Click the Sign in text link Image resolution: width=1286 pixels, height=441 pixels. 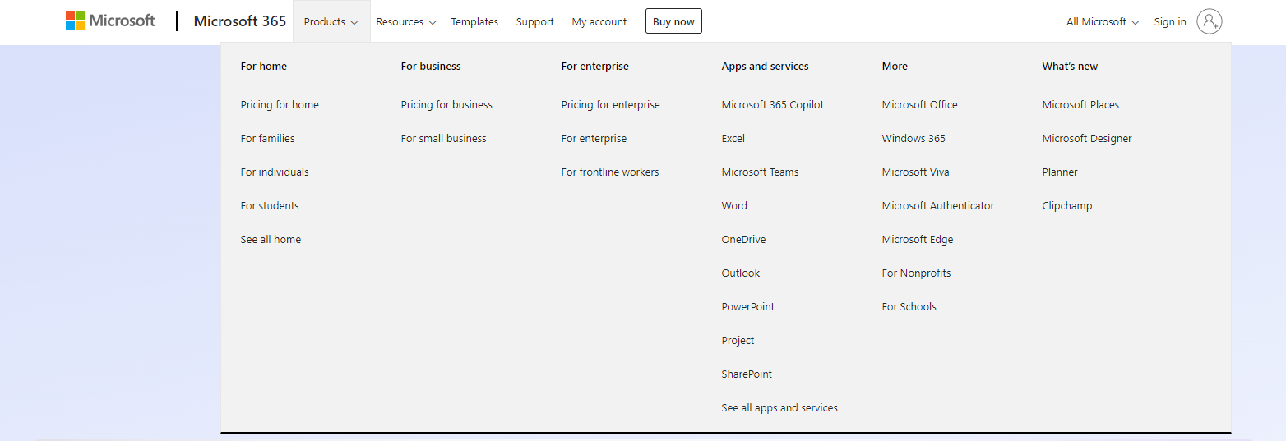click(1170, 22)
